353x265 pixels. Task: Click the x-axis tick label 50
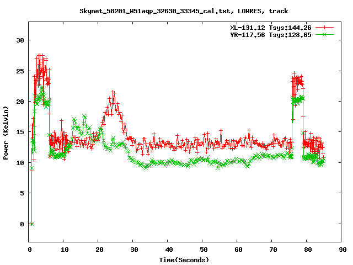coord(204,250)
